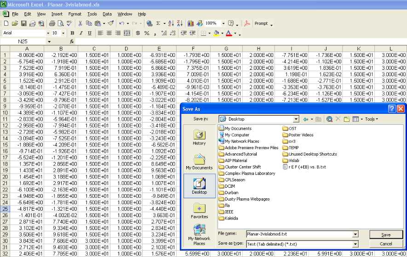This screenshot has width=407, height=257.
Task: Open My Documents from the places bar
Action: tap(199, 162)
